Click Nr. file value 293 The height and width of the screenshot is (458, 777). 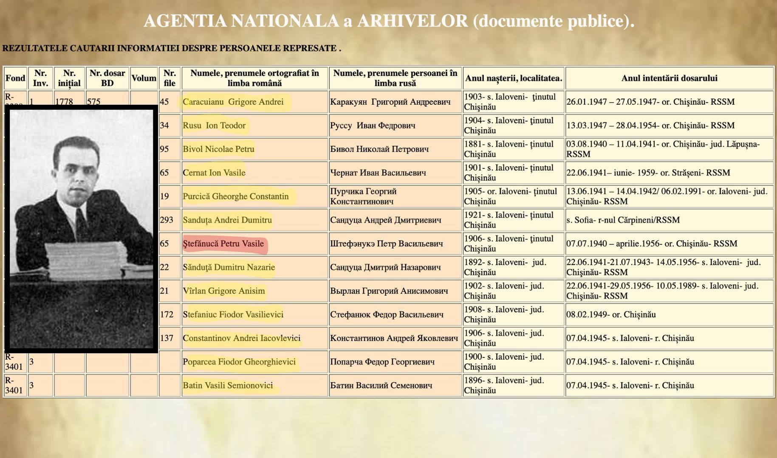click(x=167, y=220)
